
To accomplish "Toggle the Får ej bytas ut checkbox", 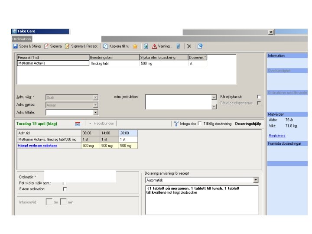I will pyautogui.click(x=259, y=97).
